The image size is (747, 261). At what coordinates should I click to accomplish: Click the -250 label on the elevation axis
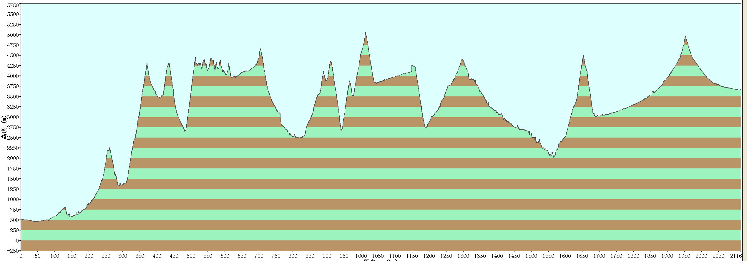coord(12,251)
